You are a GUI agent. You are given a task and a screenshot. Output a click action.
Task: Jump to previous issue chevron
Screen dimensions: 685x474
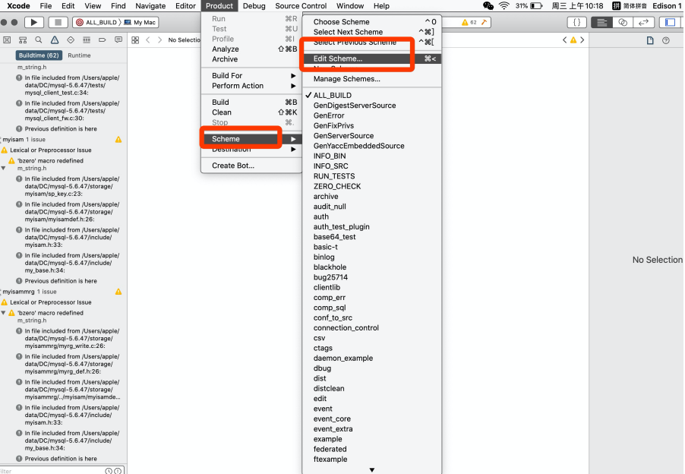point(564,39)
